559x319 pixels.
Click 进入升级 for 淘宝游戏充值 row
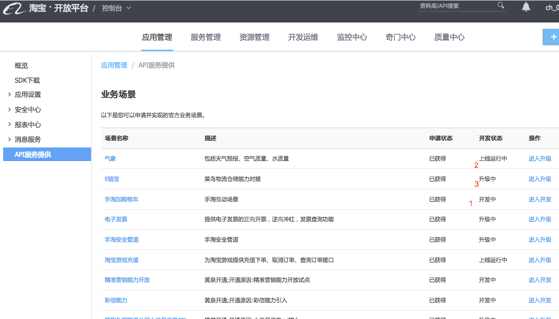point(540,260)
